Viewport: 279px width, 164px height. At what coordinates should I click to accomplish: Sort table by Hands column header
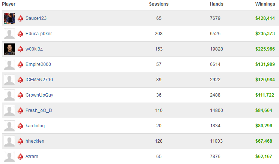tap(217, 4)
